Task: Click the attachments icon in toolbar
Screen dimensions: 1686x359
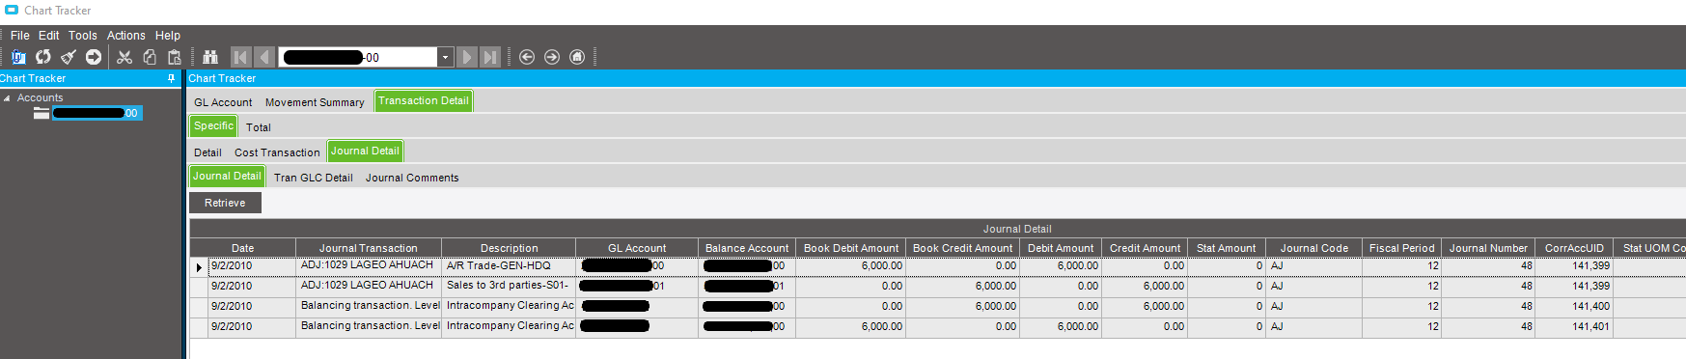Action: (x=18, y=57)
